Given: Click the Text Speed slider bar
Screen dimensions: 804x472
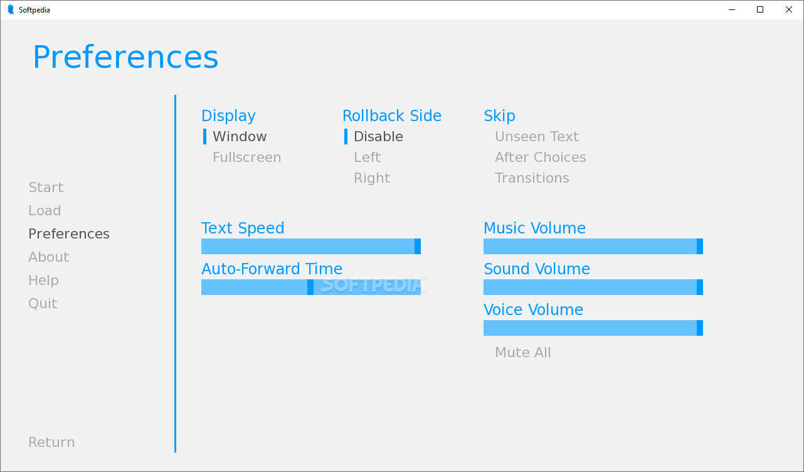Looking at the screenshot, I should click(x=311, y=246).
